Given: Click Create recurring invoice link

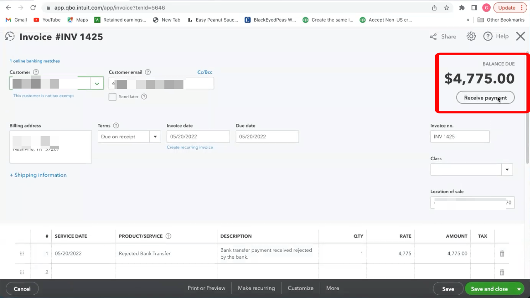Looking at the screenshot, I should pyautogui.click(x=190, y=147).
